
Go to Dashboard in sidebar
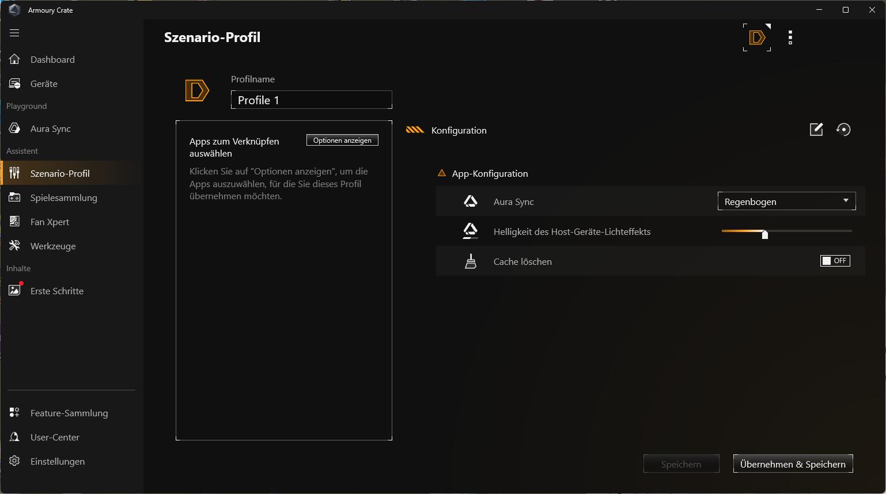(x=52, y=59)
